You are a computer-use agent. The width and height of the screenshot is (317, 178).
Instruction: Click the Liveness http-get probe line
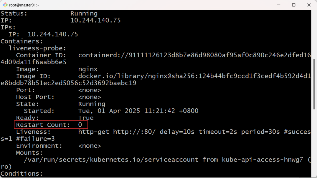(194, 132)
